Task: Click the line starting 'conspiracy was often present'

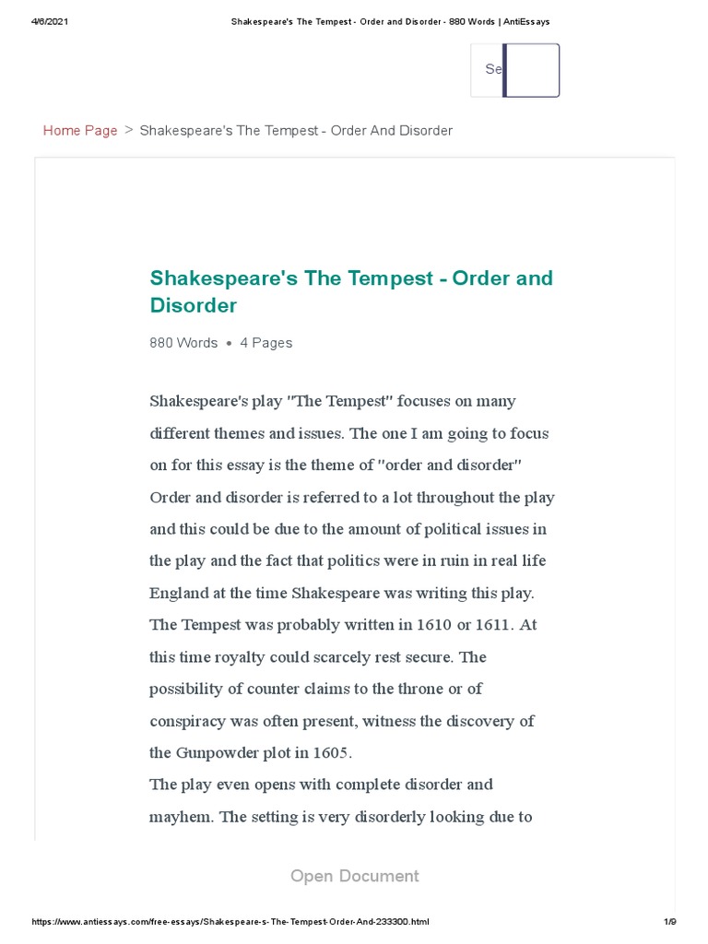Action: coord(341,721)
